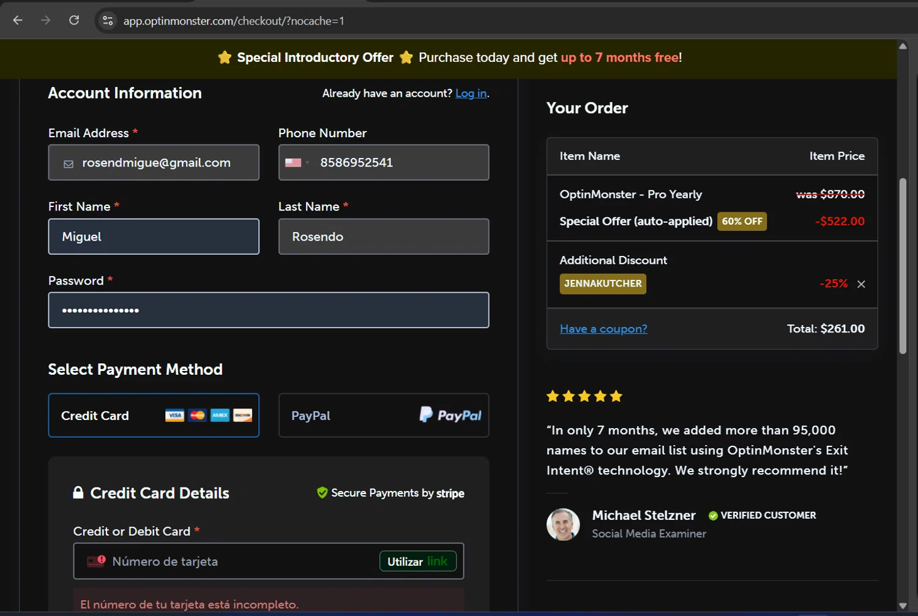Select Credit Card payment method
918x616 pixels.
[x=154, y=415]
